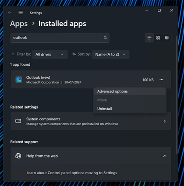This screenshot has width=184, height=186.
Task: Click the Outlook (new) app icon
Action: (19, 80)
